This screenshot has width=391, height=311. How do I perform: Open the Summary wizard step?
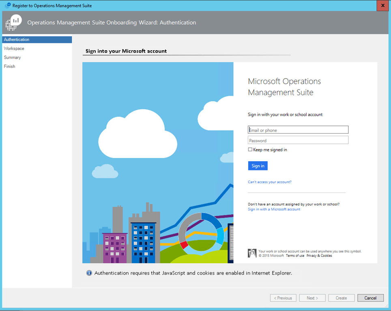12,58
